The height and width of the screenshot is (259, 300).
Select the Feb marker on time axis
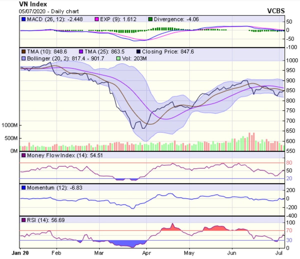click(x=56, y=253)
